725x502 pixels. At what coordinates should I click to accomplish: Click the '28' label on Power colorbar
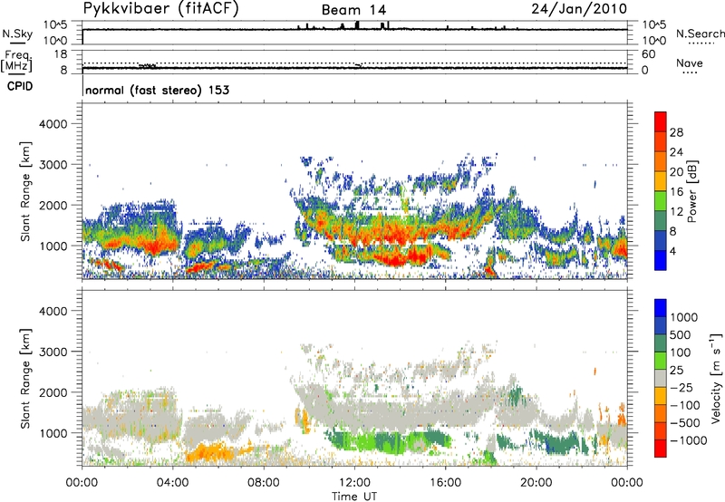click(676, 132)
